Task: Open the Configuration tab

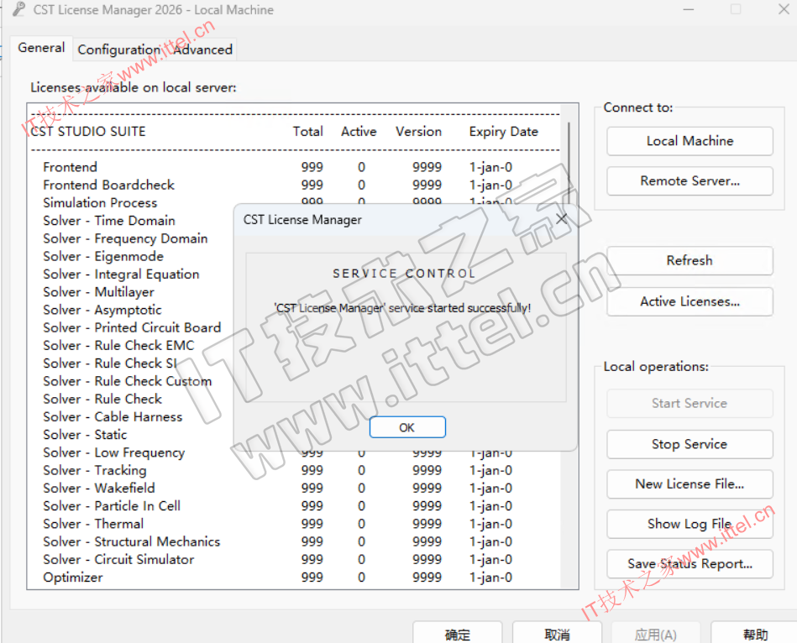Action: point(118,50)
